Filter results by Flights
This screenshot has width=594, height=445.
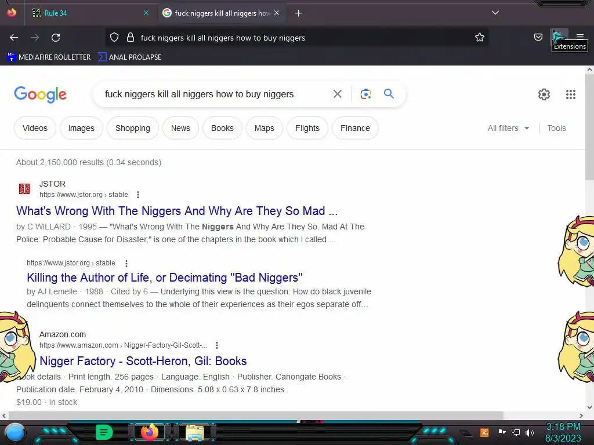tap(307, 128)
